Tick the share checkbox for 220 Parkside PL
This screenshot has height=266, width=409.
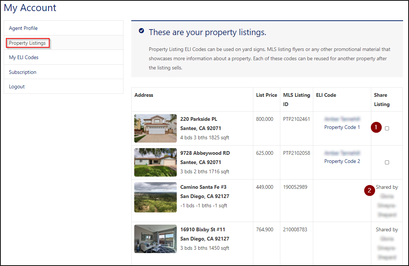pyautogui.click(x=387, y=129)
